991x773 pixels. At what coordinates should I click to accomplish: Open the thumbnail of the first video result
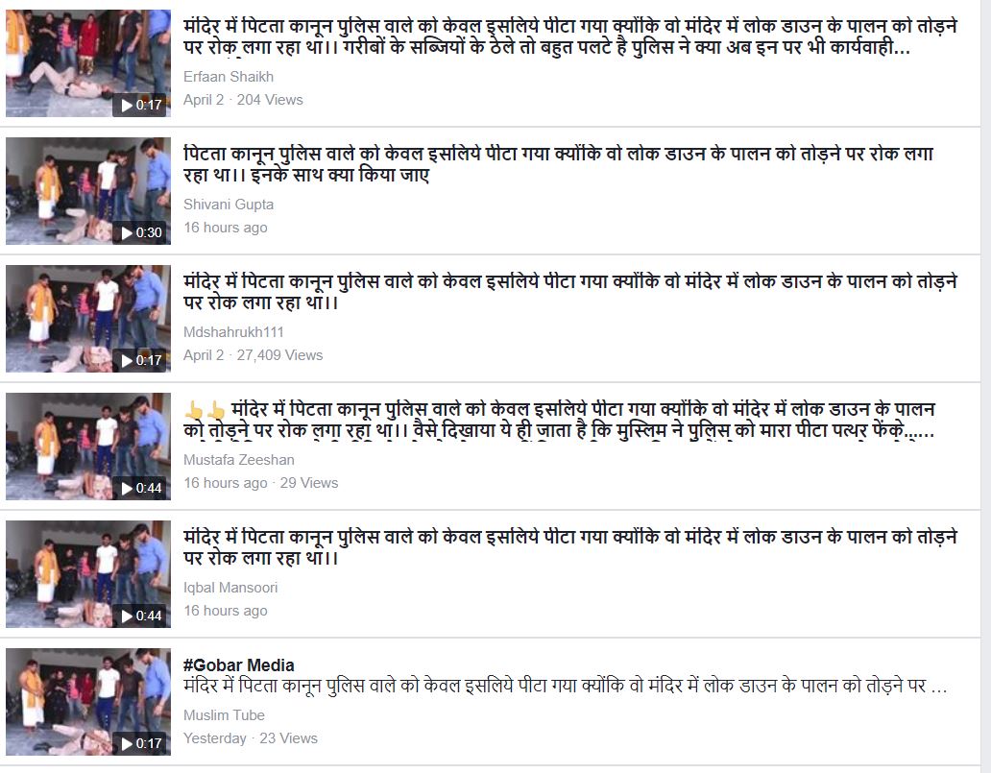[88, 63]
